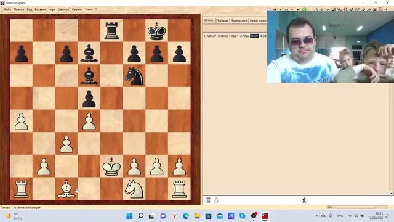The height and width of the screenshot is (222, 394).
Task: Click captured white pawn icon below notation
Action: 216,200
